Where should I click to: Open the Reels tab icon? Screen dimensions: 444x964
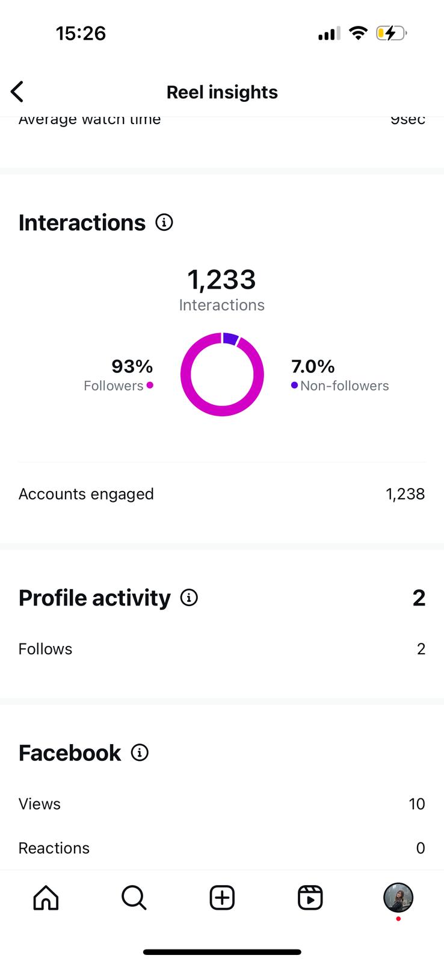coord(310,898)
